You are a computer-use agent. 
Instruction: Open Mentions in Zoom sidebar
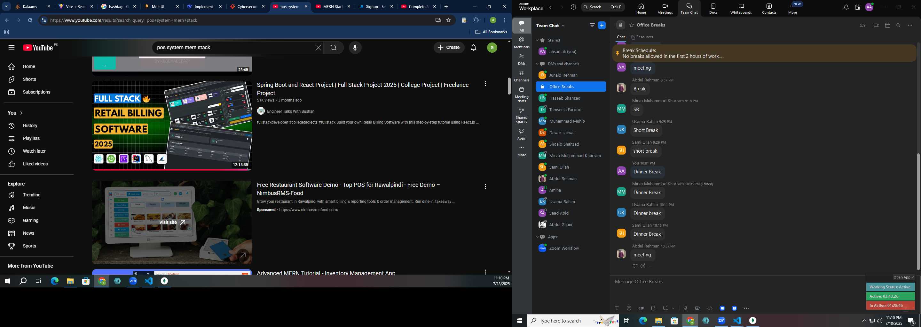522,42
